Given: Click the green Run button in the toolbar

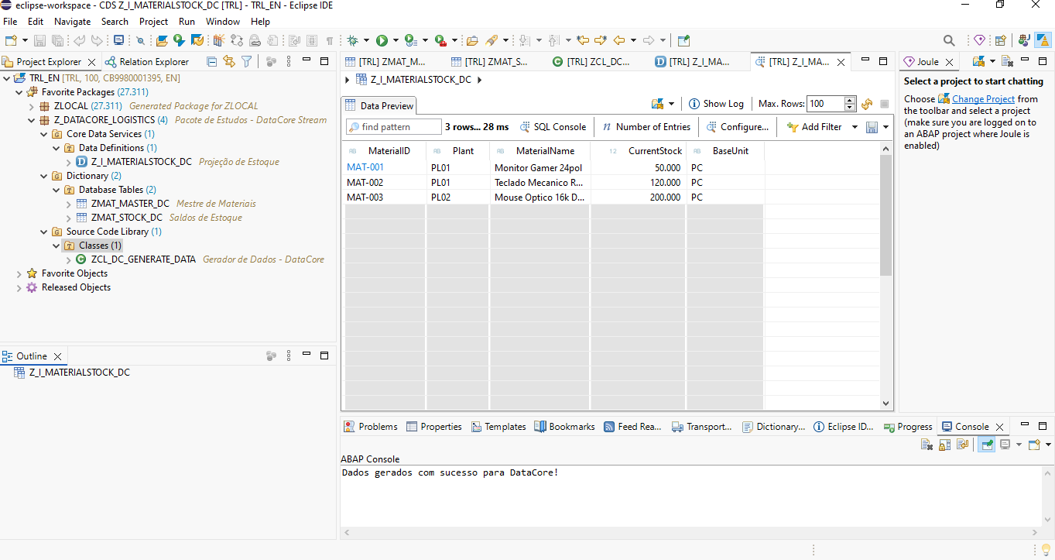Looking at the screenshot, I should [382, 40].
